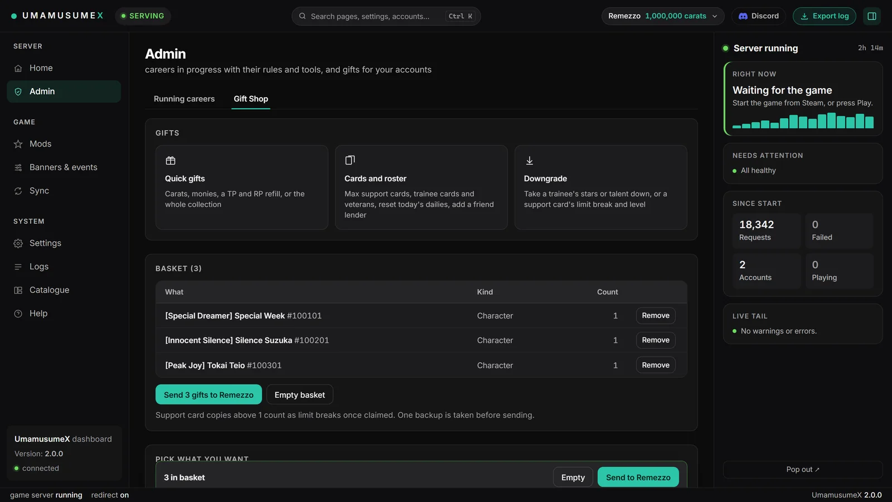Open the Quick gifts card
This screenshot has height=502, width=892.
click(242, 187)
